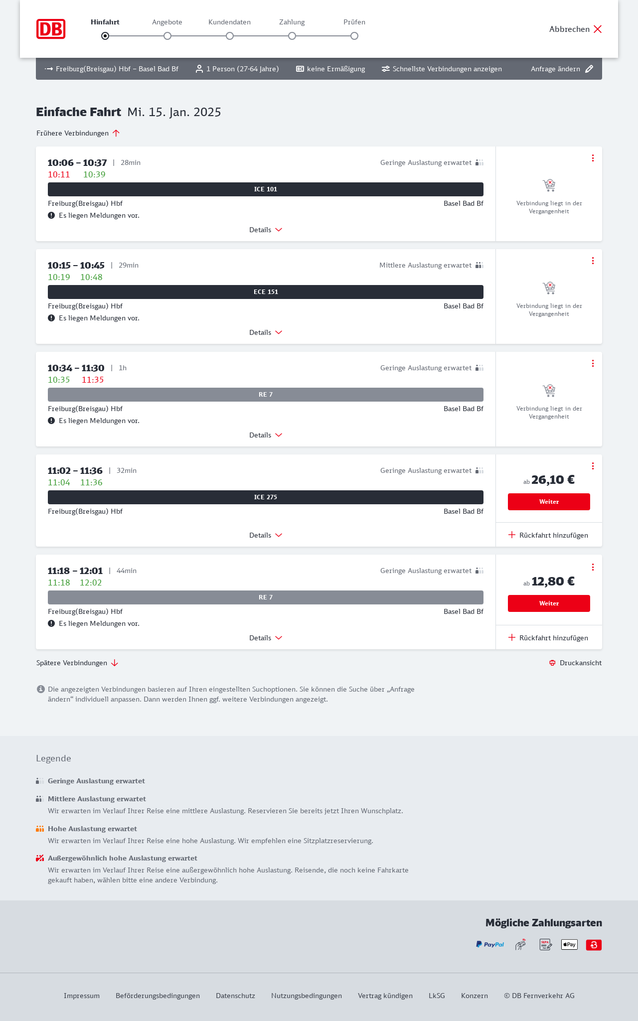Click Weiter for the 26,10 € offer
This screenshot has height=1021, width=638.
coord(549,502)
